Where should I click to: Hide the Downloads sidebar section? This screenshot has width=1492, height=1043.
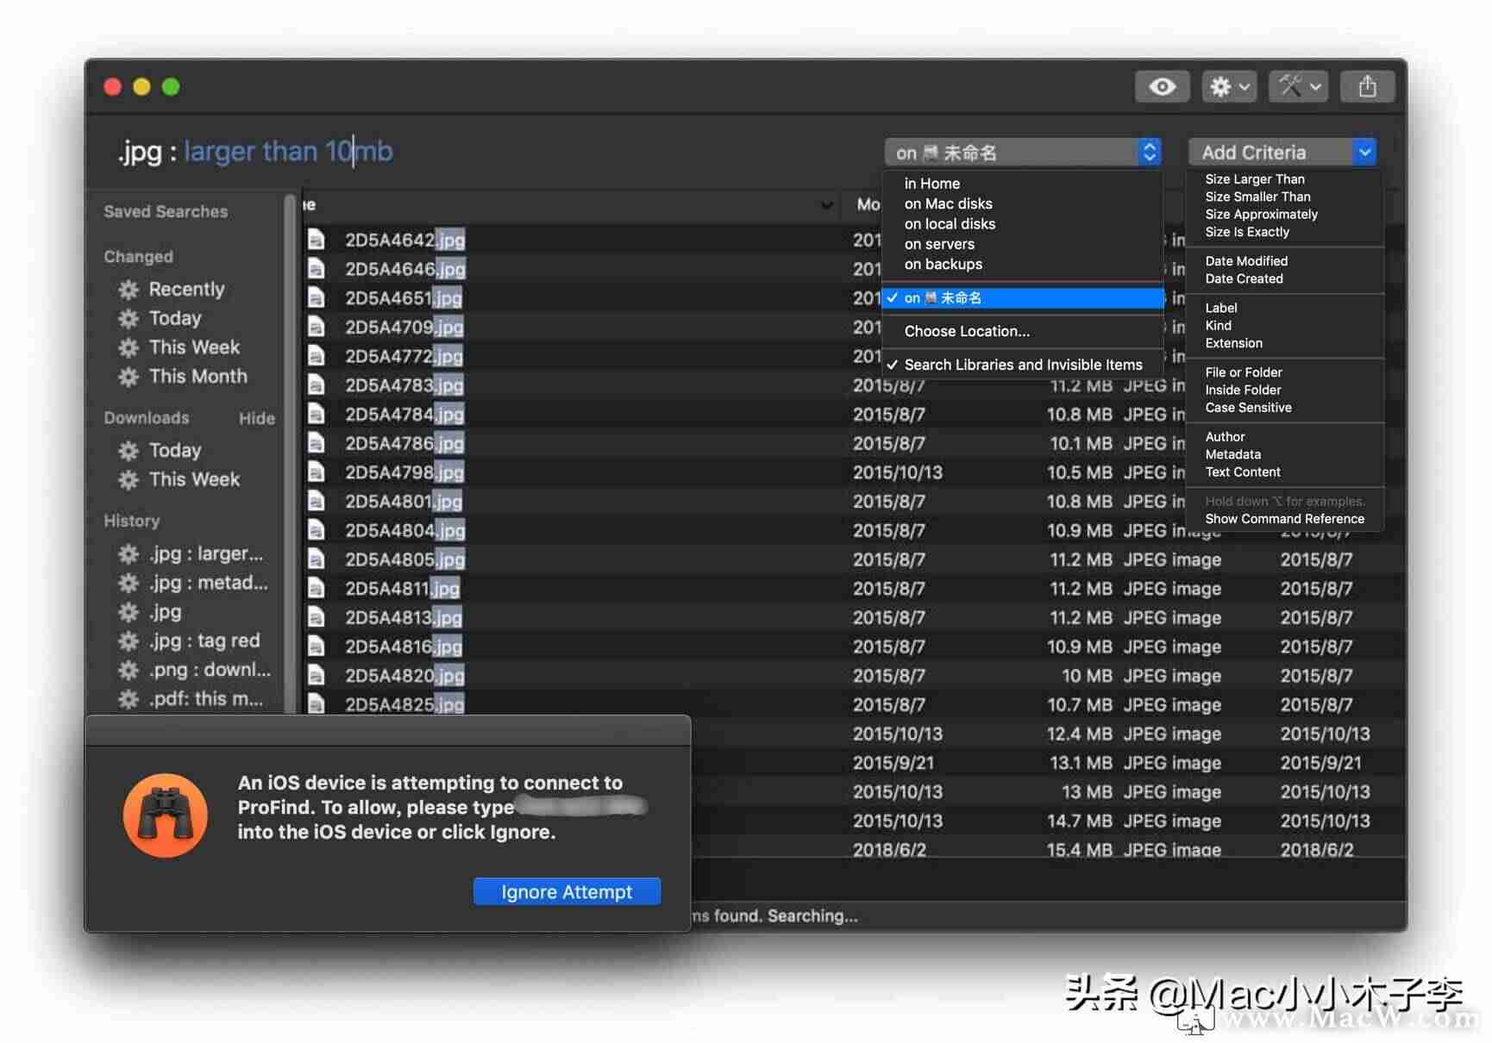pyautogui.click(x=256, y=418)
